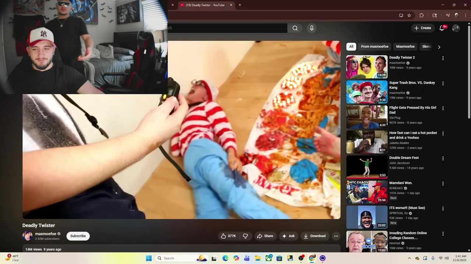
Task: Open options for Super Trash Bros. video
Action: tap(443, 83)
